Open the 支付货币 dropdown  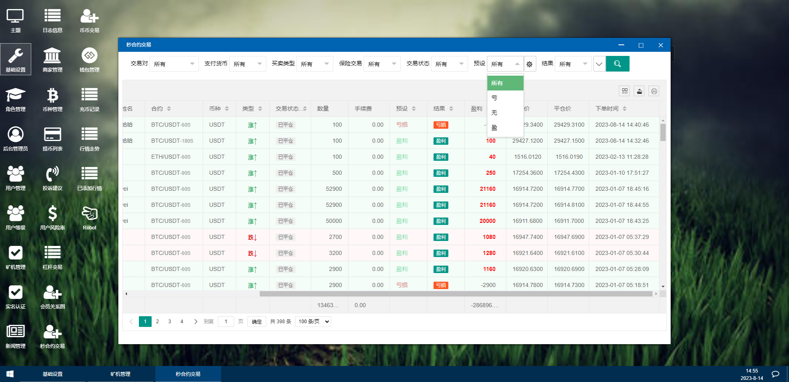pos(247,64)
